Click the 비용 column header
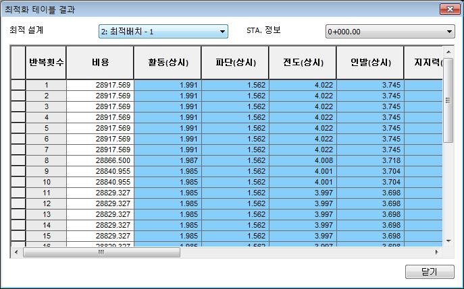 coord(100,63)
